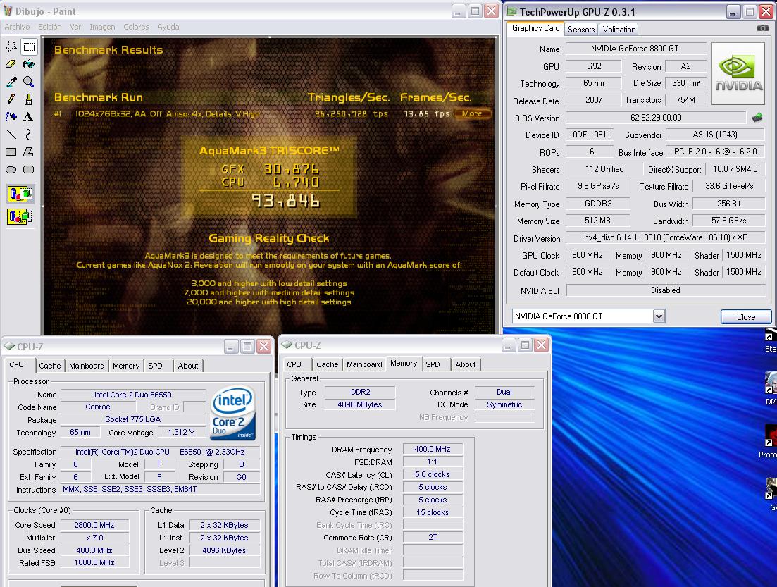The image size is (777, 587).
Task: Click the GPU-Z title bar icon
Action: point(512,11)
